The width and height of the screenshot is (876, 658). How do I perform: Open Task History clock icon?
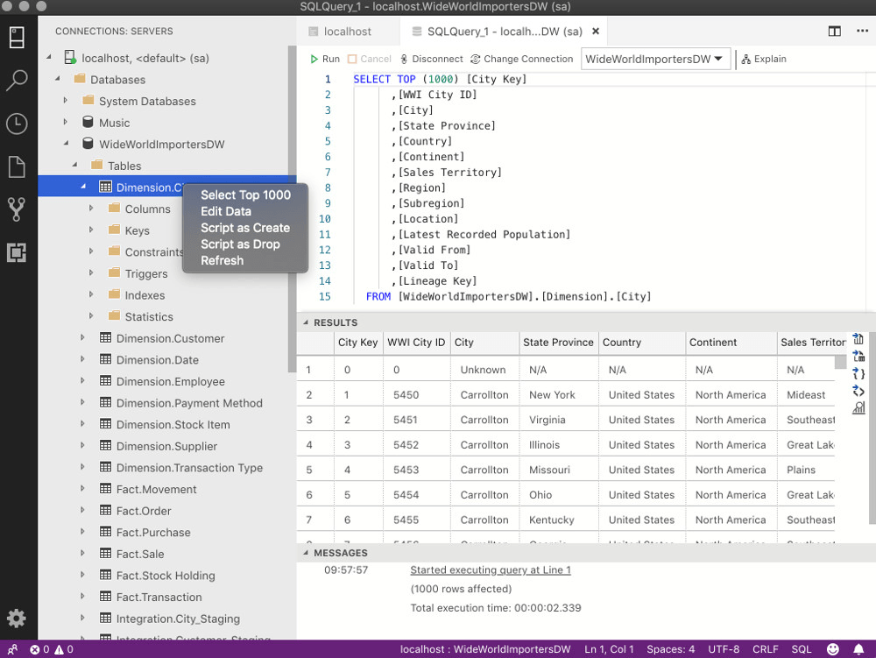coord(17,124)
